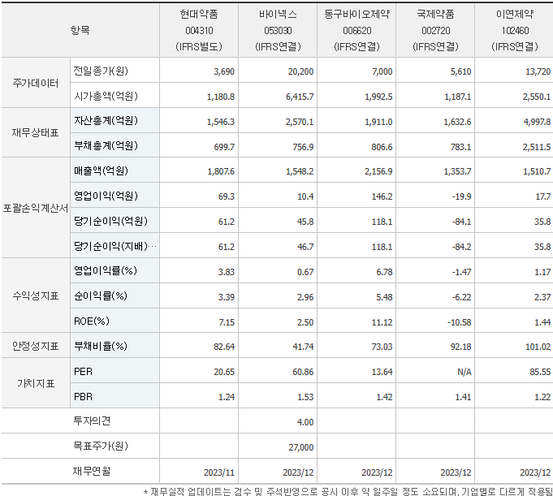Click the 항목 header cell
This screenshot has width=553, height=496.
click(80, 30)
